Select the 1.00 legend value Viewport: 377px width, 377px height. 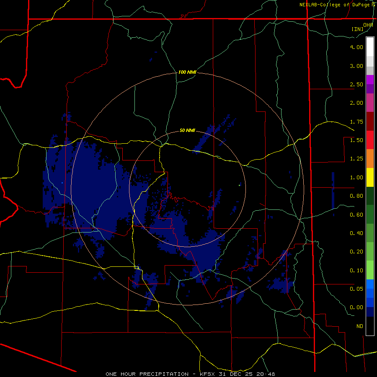click(356, 178)
